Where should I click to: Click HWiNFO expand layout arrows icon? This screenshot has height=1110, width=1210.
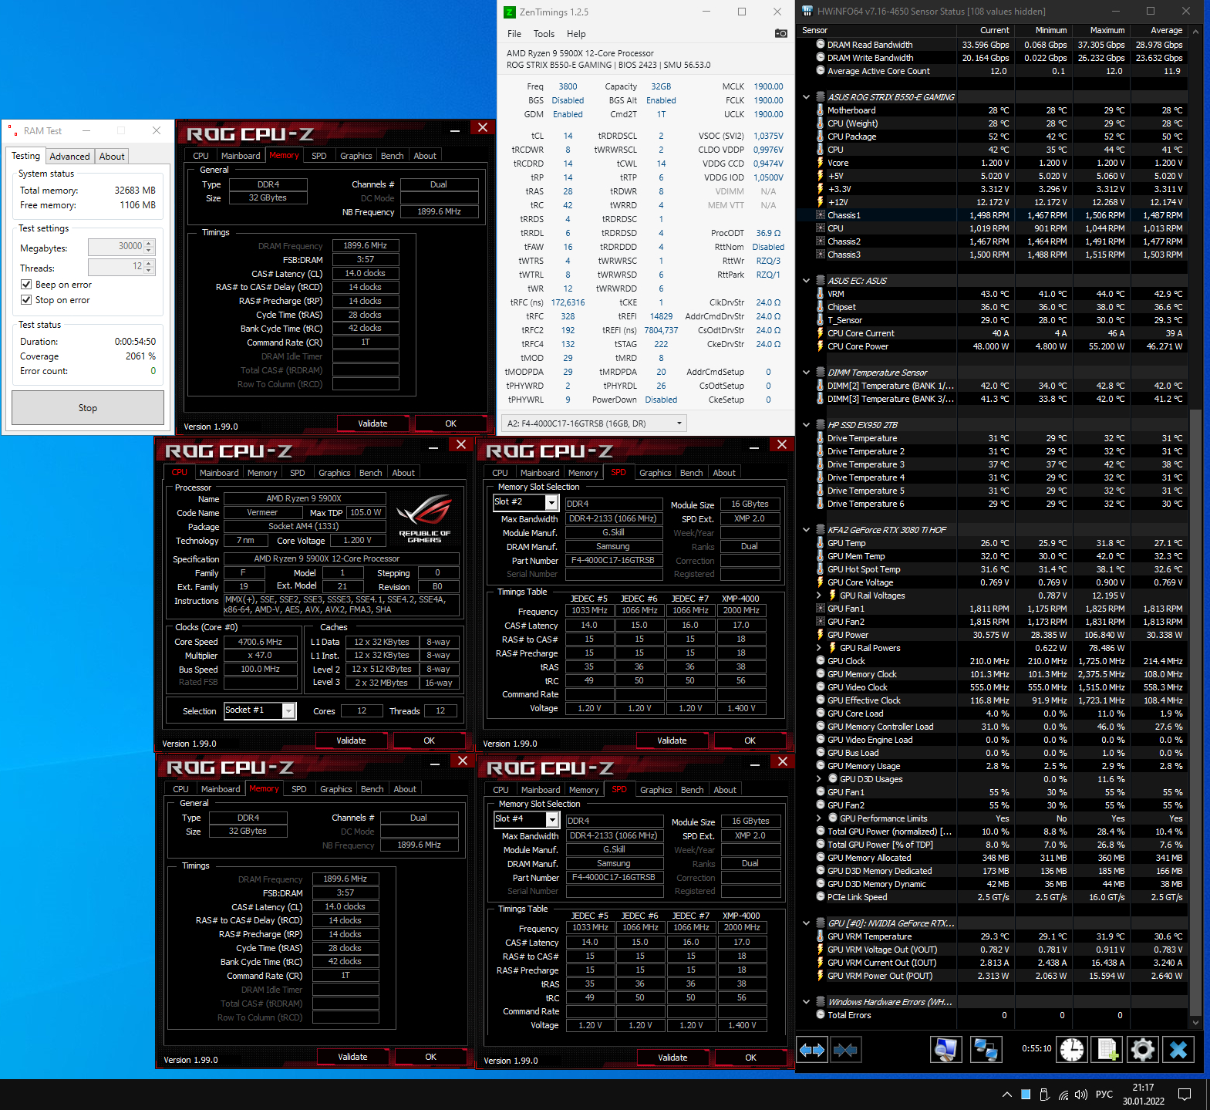[812, 1050]
